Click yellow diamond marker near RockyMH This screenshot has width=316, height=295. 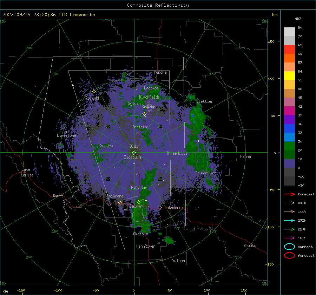94,92
